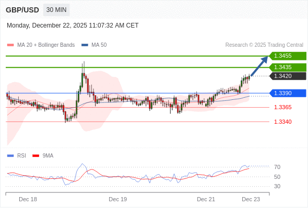Click the 9MA red legend swatch
The height and width of the screenshot is (208, 308).
35,156
